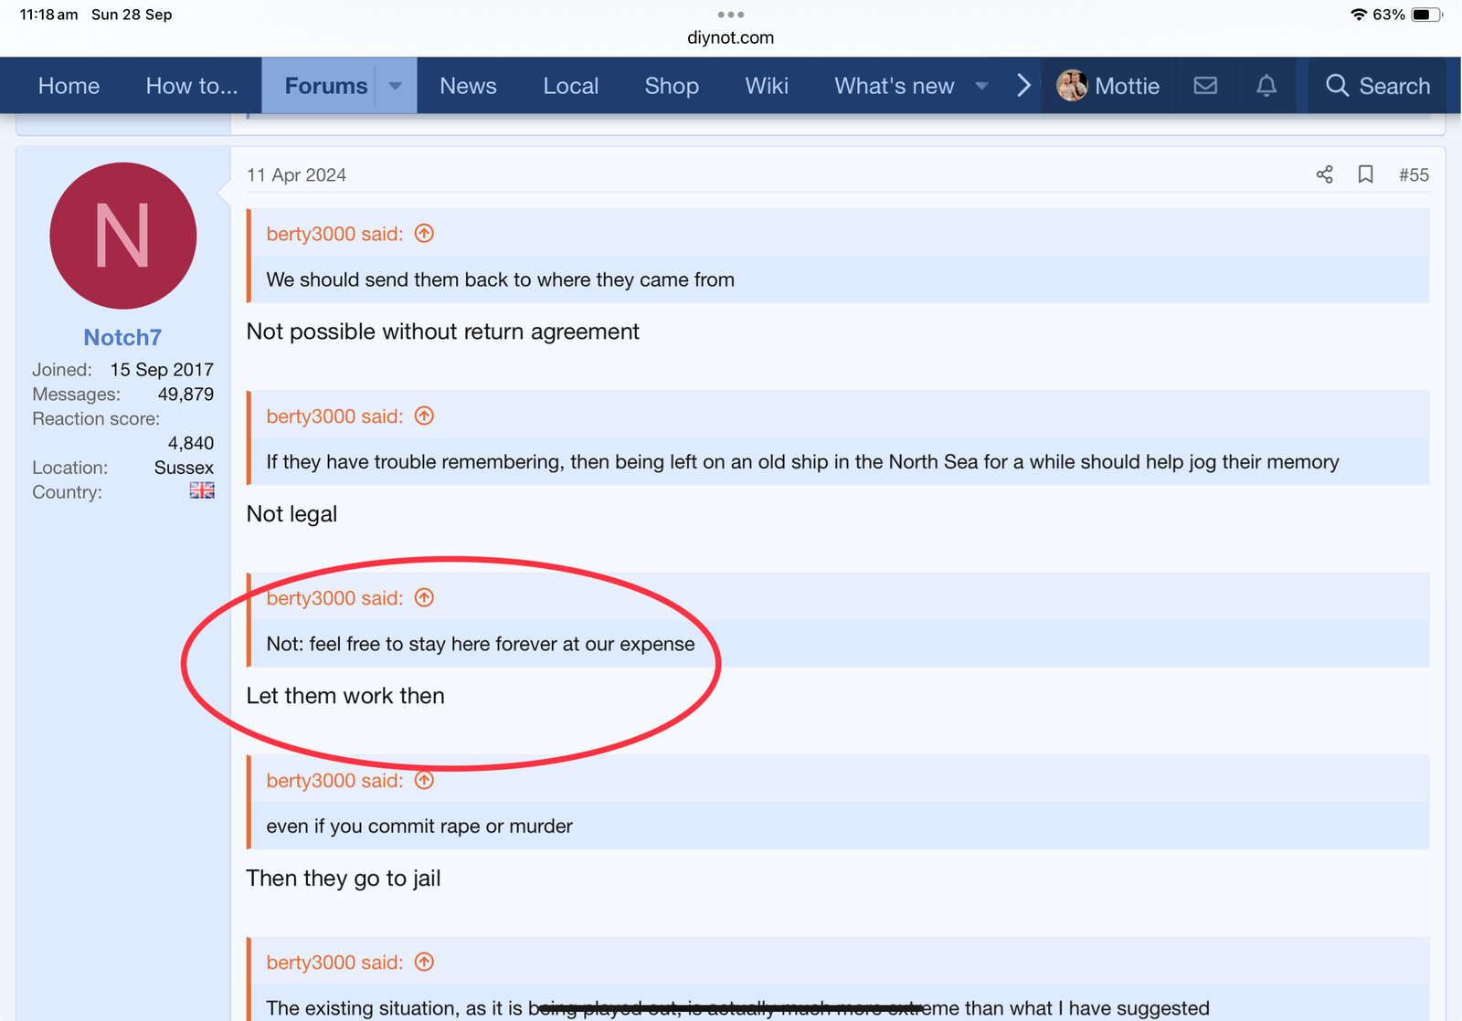Share post #55 via share icon
This screenshot has height=1021, width=1462.
(1324, 174)
